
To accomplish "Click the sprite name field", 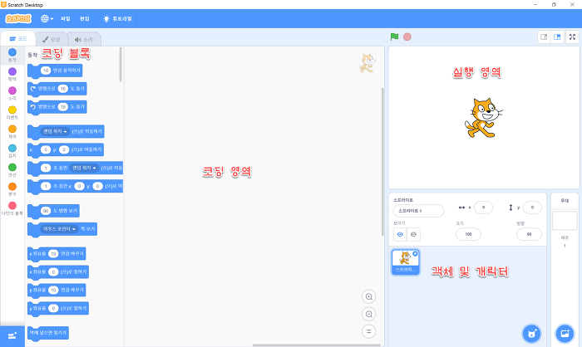I will coord(418,211).
